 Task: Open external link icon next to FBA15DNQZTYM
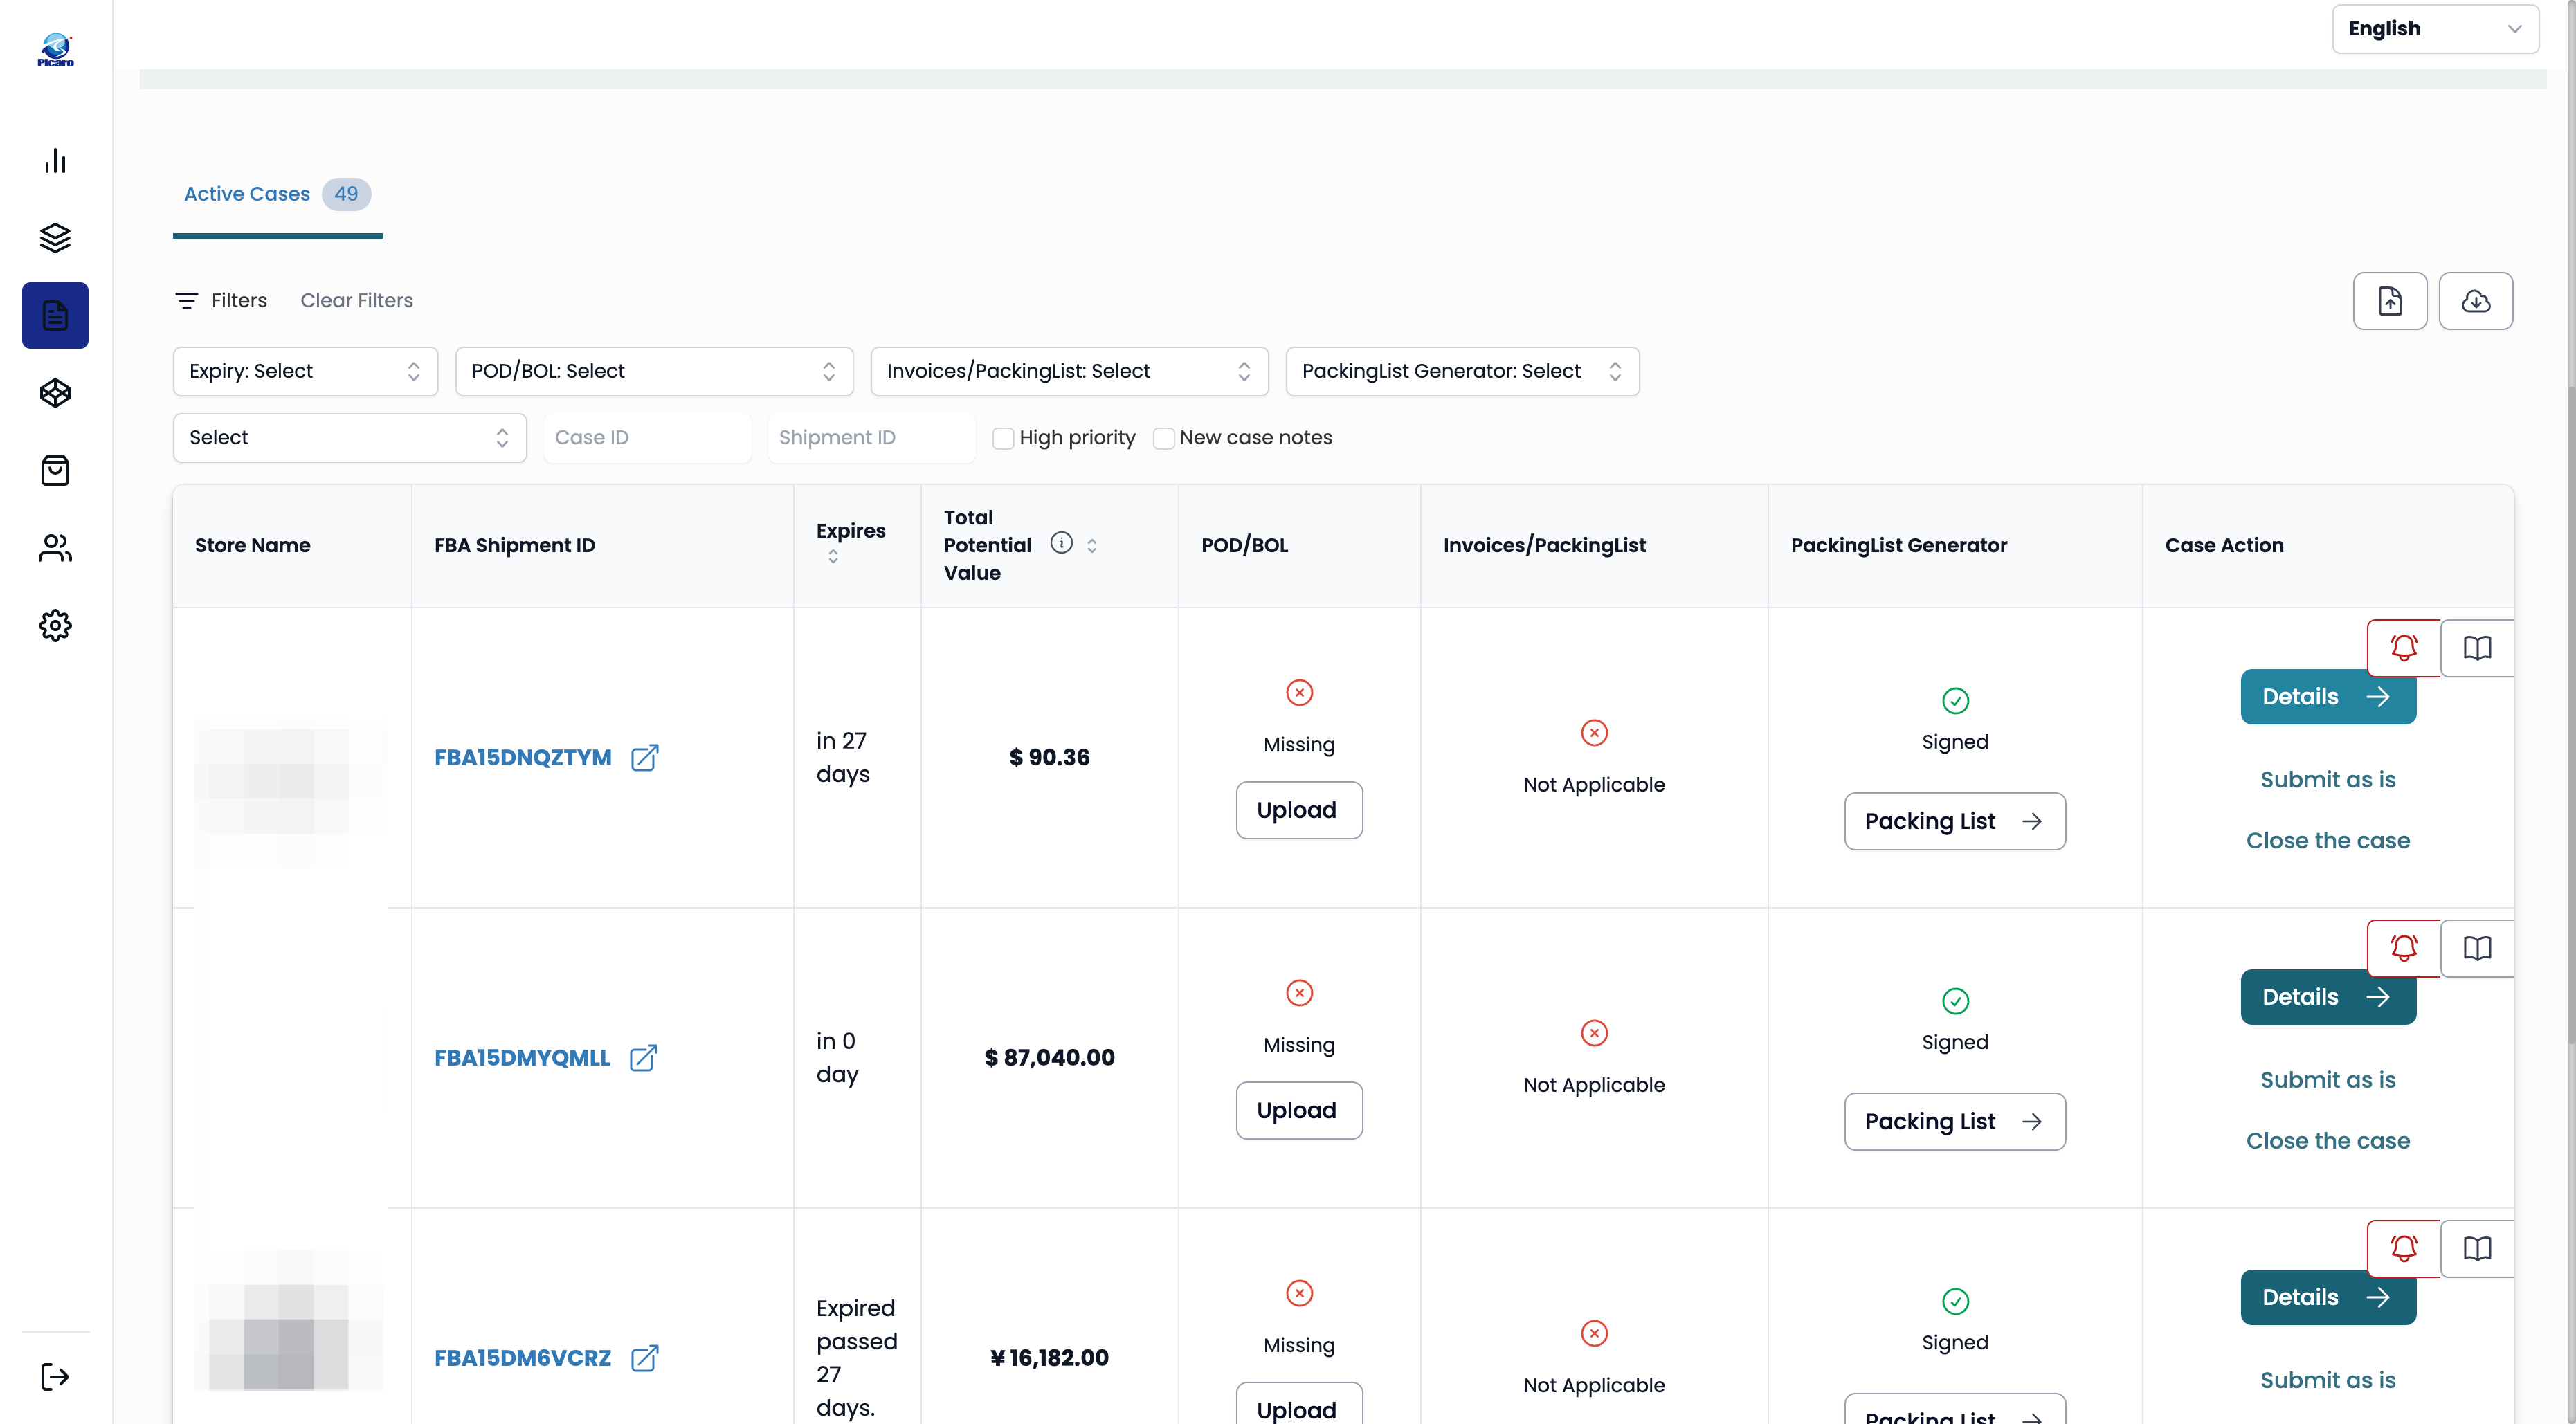coord(645,757)
